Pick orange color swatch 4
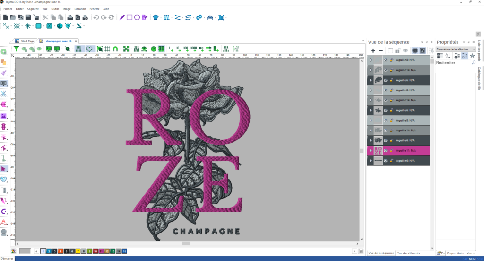 (60, 252)
